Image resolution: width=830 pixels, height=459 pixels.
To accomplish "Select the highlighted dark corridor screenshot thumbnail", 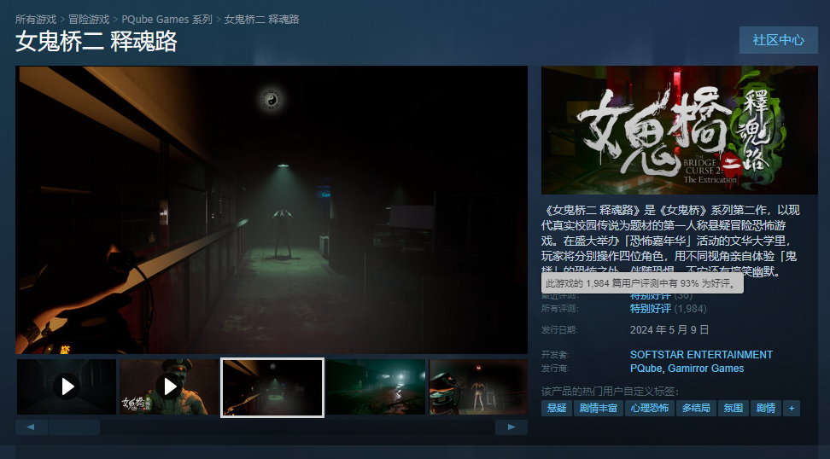I will tap(272, 387).
